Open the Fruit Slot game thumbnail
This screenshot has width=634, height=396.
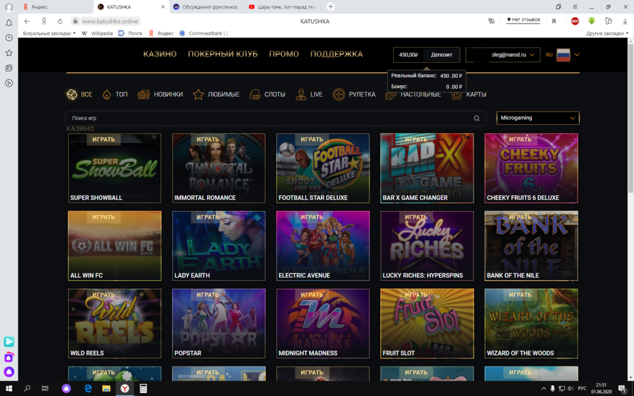coord(427,323)
